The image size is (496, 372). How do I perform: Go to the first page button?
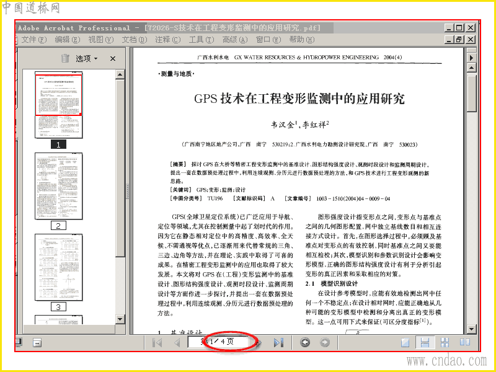[x=157, y=343]
